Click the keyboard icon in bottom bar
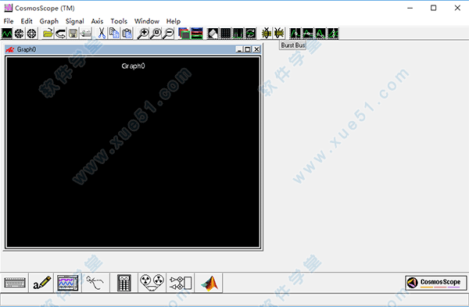 (x=15, y=283)
